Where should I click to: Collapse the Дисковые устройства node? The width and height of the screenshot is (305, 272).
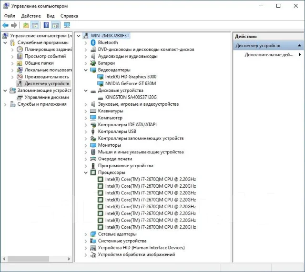click(86, 91)
